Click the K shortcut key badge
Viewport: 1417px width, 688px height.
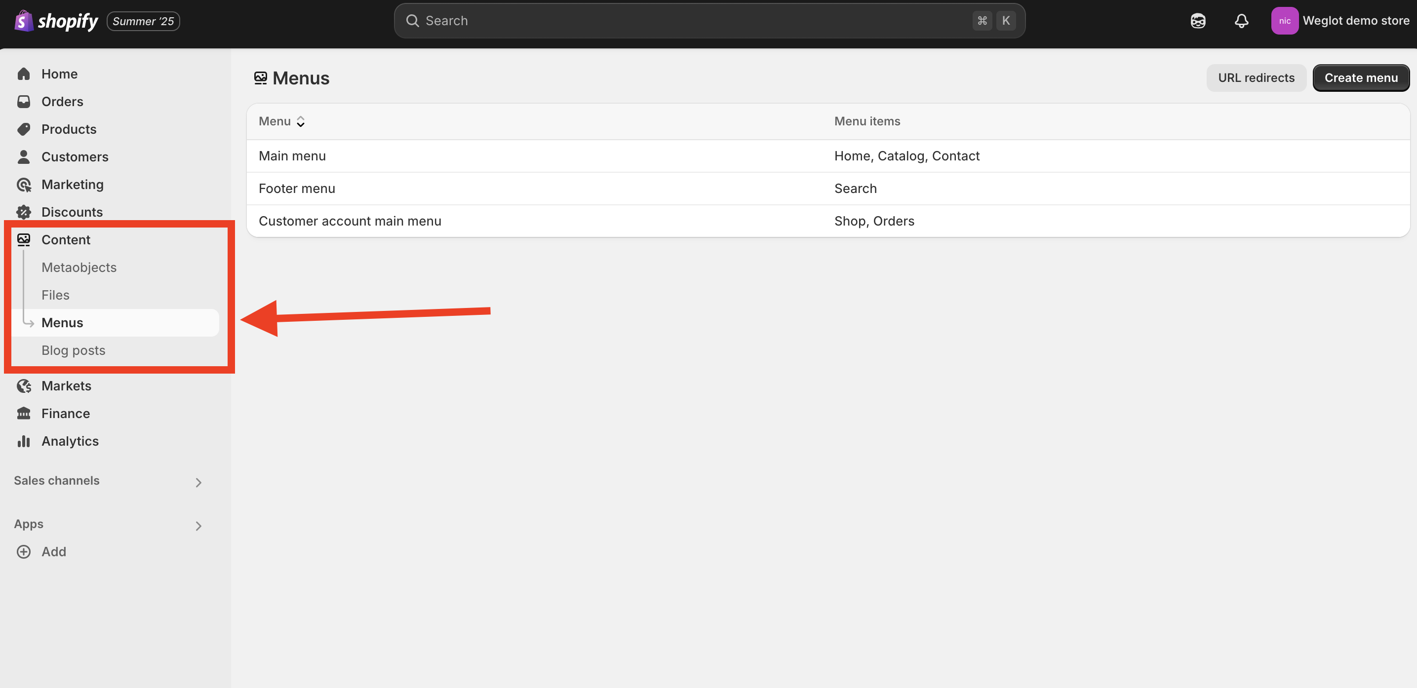1006,21
